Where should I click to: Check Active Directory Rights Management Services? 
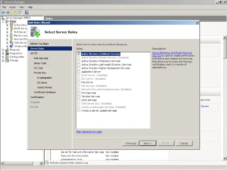(x=79, y=68)
